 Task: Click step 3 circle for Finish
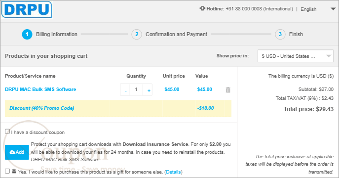tap(280, 34)
